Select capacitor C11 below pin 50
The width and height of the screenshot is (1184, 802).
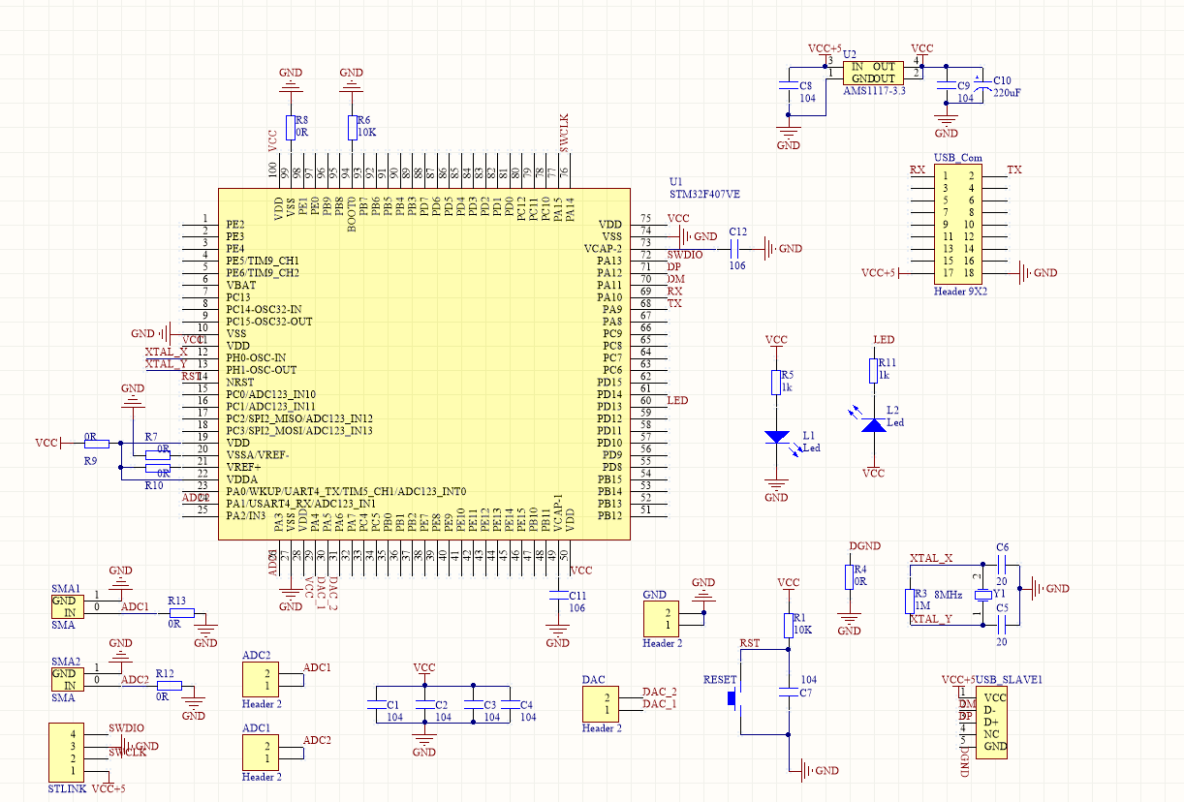click(x=557, y=594)
